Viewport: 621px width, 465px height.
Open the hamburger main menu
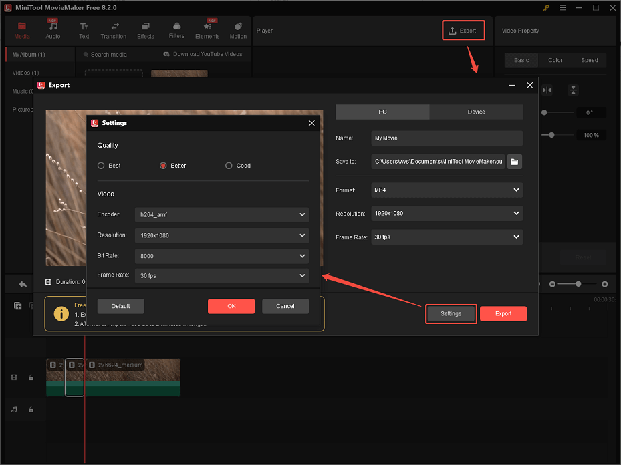562,7
